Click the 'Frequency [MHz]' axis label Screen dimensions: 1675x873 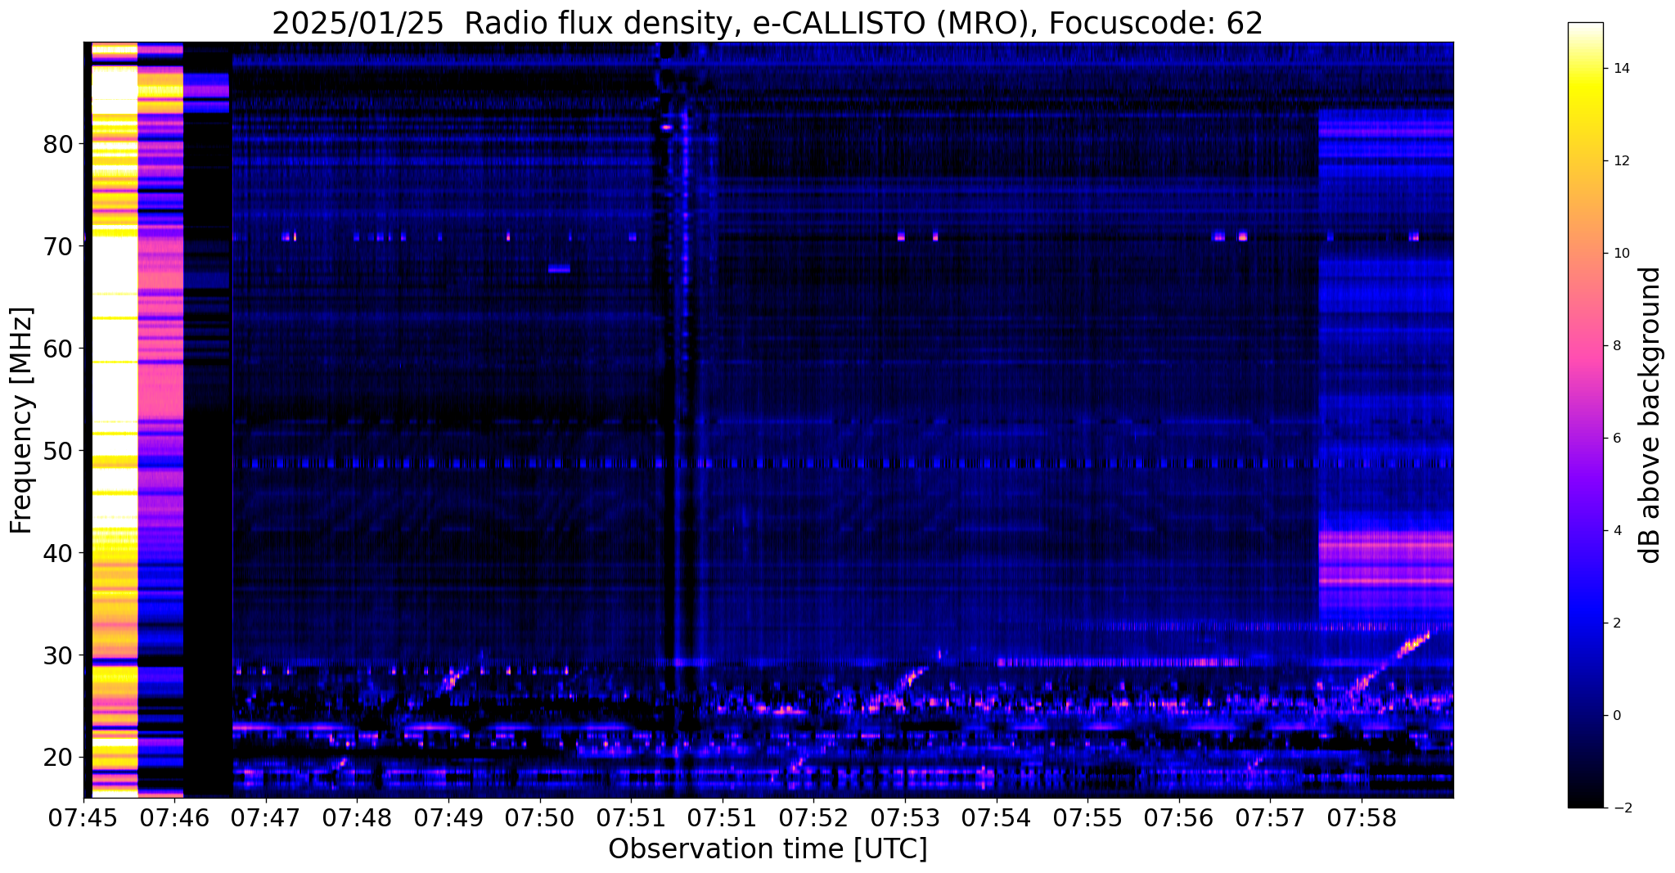pos(21,421)
